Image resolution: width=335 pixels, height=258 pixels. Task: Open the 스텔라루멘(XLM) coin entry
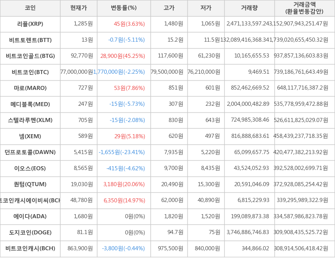click(30, 120)
